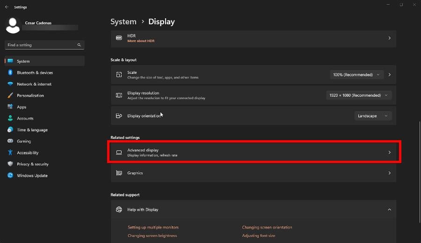Screen dimensions: 421x243
Task: Click the back arrow in the Settings title bar
Action: pyautogui.click(x=7, y=7)
